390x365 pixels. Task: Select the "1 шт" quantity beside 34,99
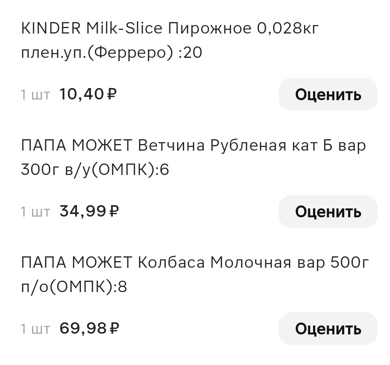coord(36,212)
